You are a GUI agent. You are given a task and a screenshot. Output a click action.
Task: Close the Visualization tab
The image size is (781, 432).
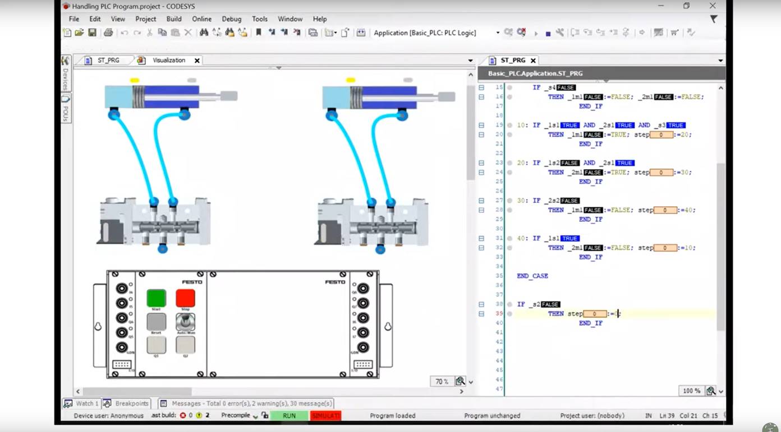tap(197, 61)
